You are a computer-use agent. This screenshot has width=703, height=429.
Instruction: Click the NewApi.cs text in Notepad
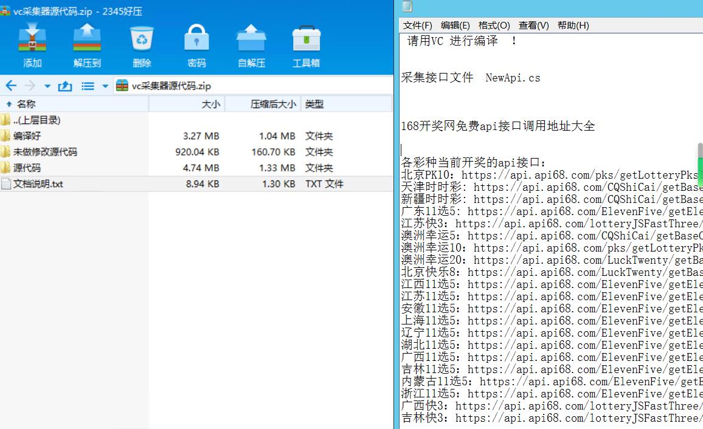[513, 78]
